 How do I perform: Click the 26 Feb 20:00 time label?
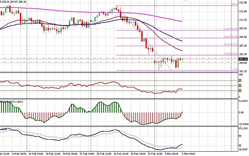point(121,154)
